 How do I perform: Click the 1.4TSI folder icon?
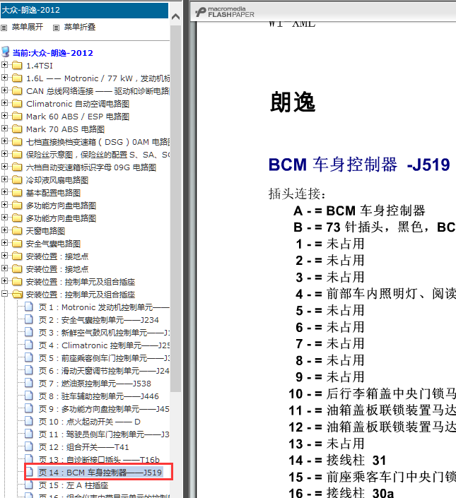pos(17,66)
